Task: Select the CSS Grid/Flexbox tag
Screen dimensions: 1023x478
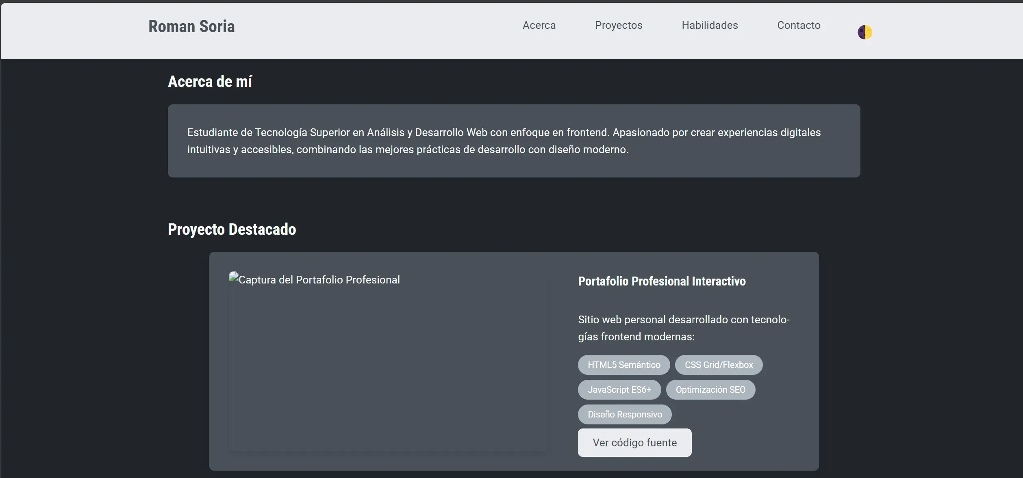Action: coord(718,365)
